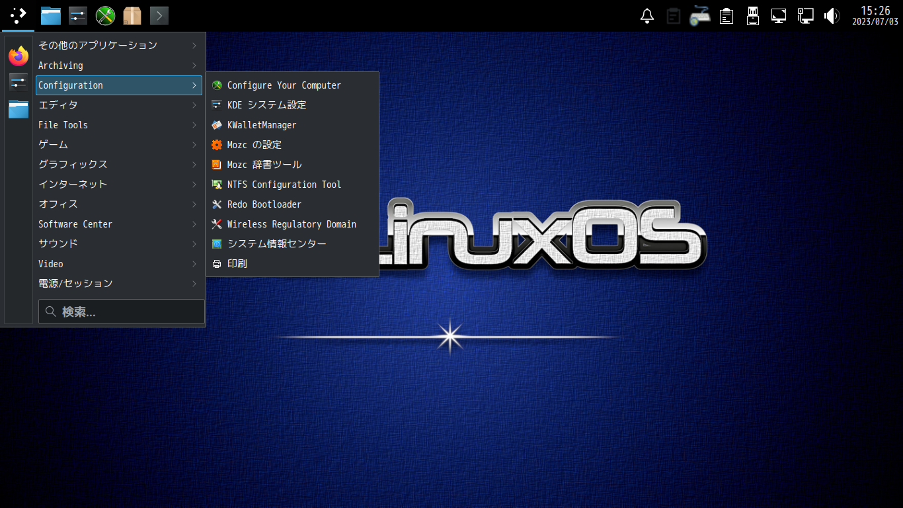Click the 検索 search field
903x508 pixels.
coord(122,312)
